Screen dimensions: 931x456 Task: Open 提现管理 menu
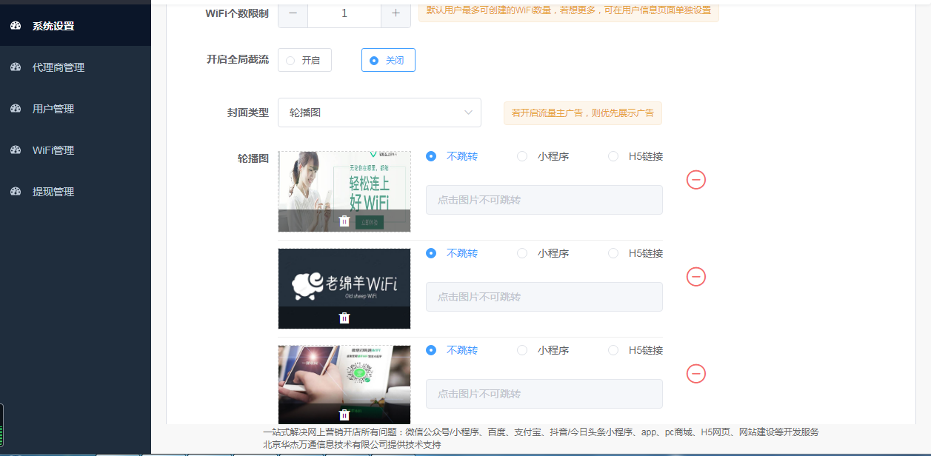click(x=76, y=192)
